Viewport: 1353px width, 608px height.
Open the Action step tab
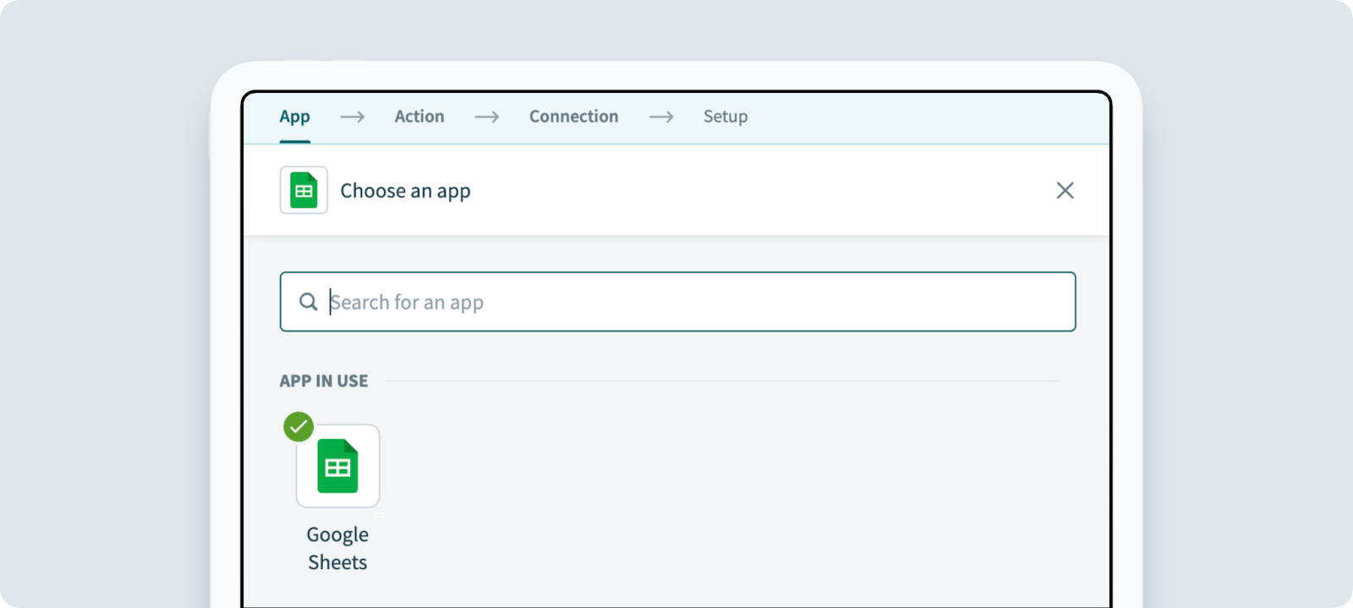(419, 117)
